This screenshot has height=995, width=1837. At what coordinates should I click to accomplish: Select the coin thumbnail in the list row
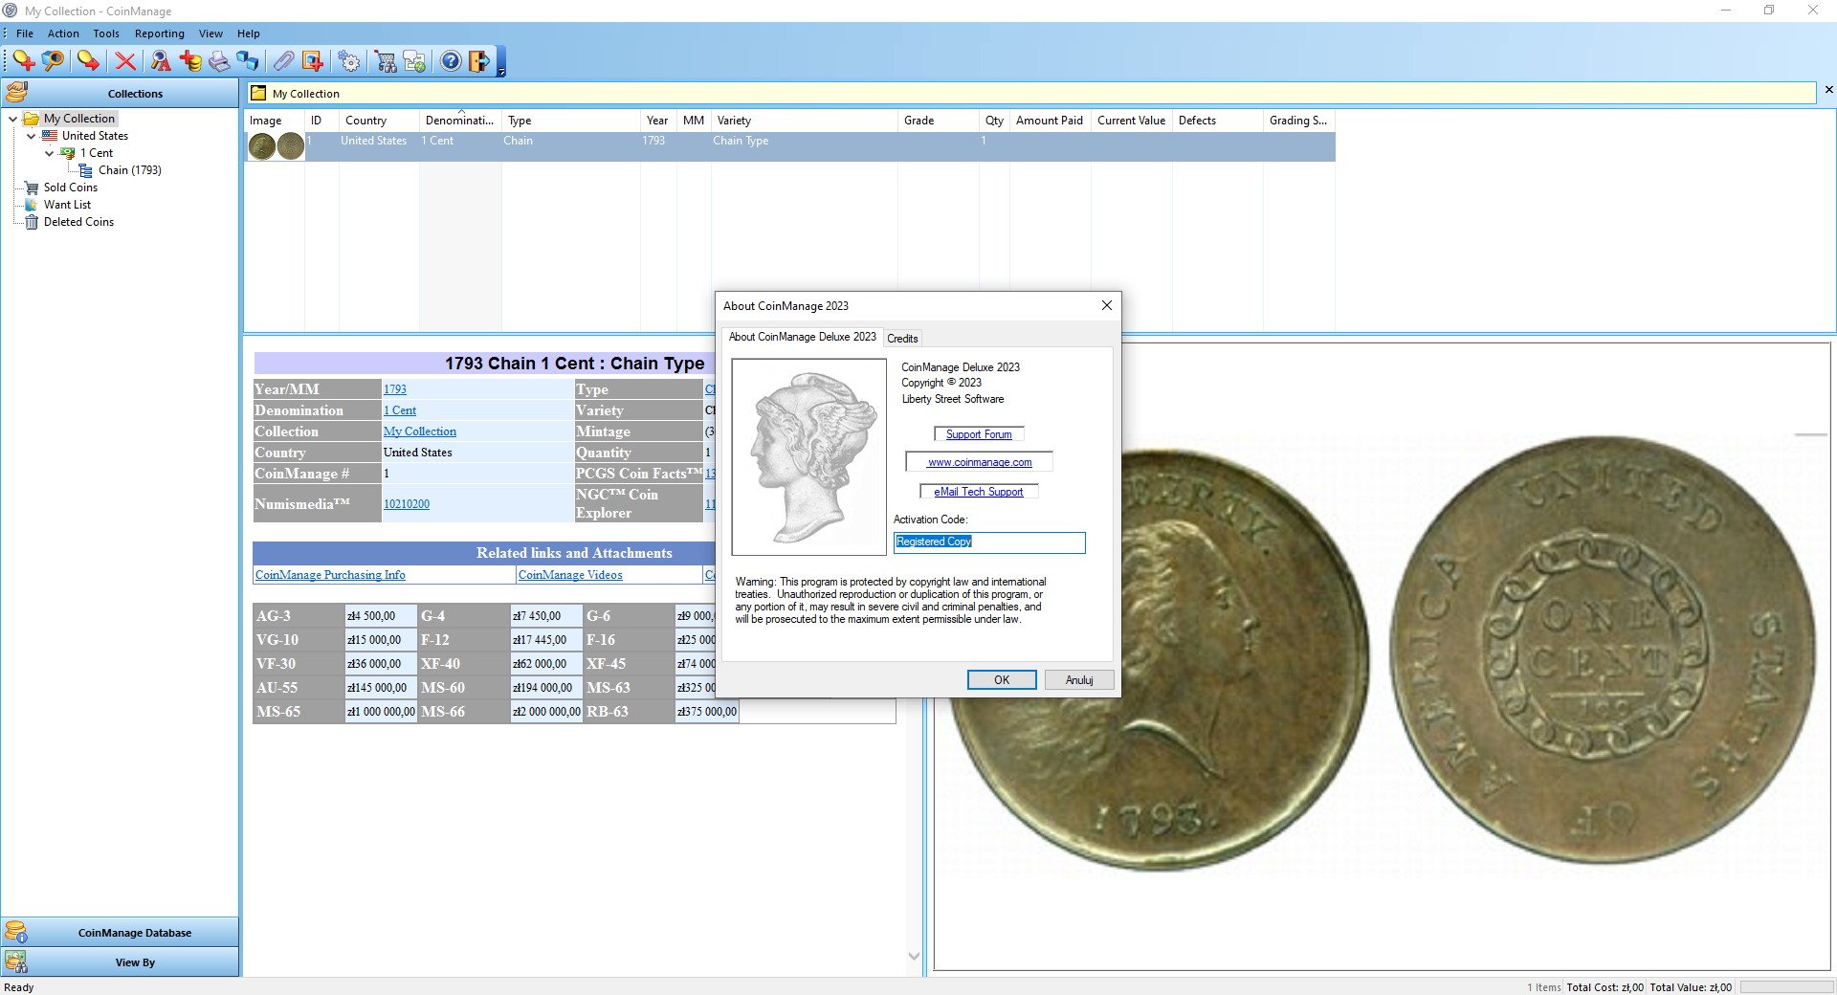click(277, 146)
